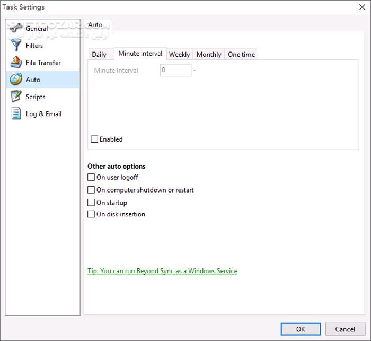Click the File Transfer icon
Viewport: 371px width, 341px height.
click(x=16, y=63)
